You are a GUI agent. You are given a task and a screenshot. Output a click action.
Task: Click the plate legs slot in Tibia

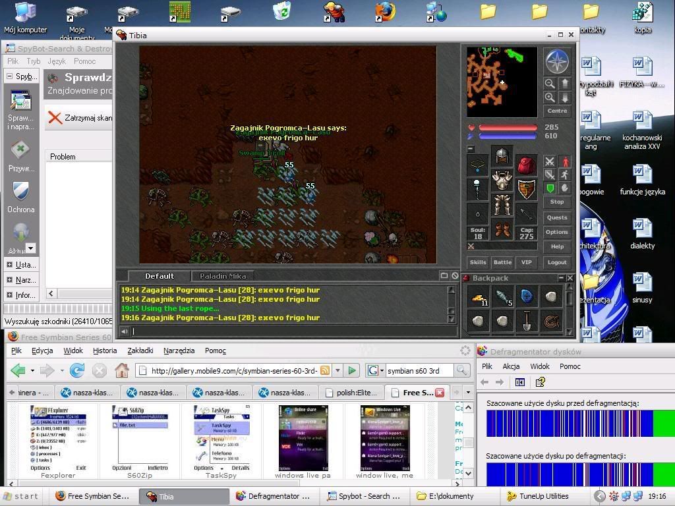(502, 204)
